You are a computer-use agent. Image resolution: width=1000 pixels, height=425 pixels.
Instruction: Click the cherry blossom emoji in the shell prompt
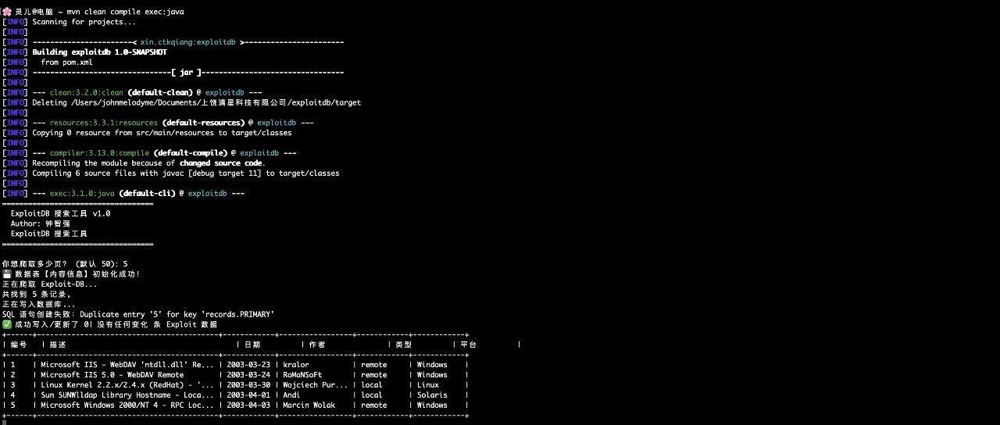[6, 12]
